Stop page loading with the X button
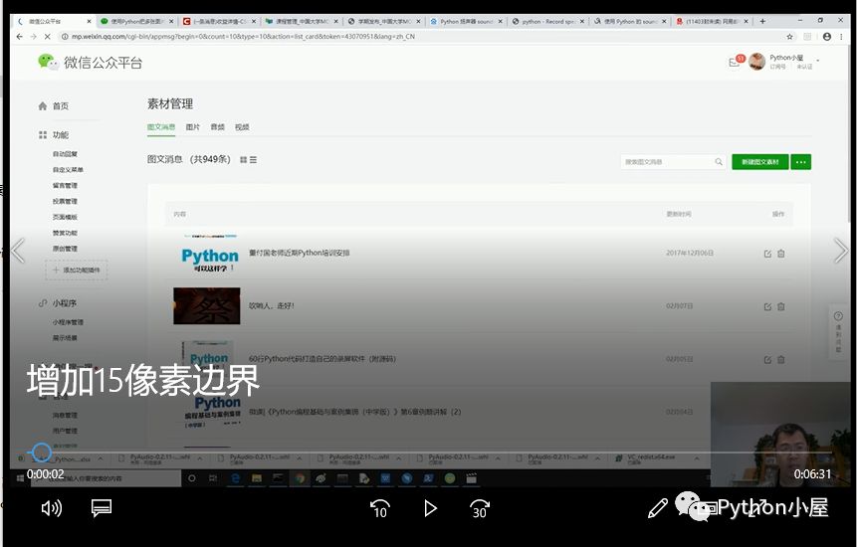 point(47,37)
